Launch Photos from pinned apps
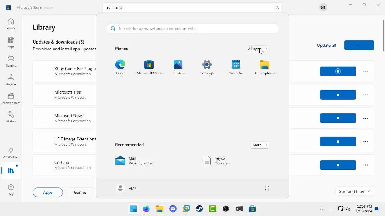 (178, 67)
